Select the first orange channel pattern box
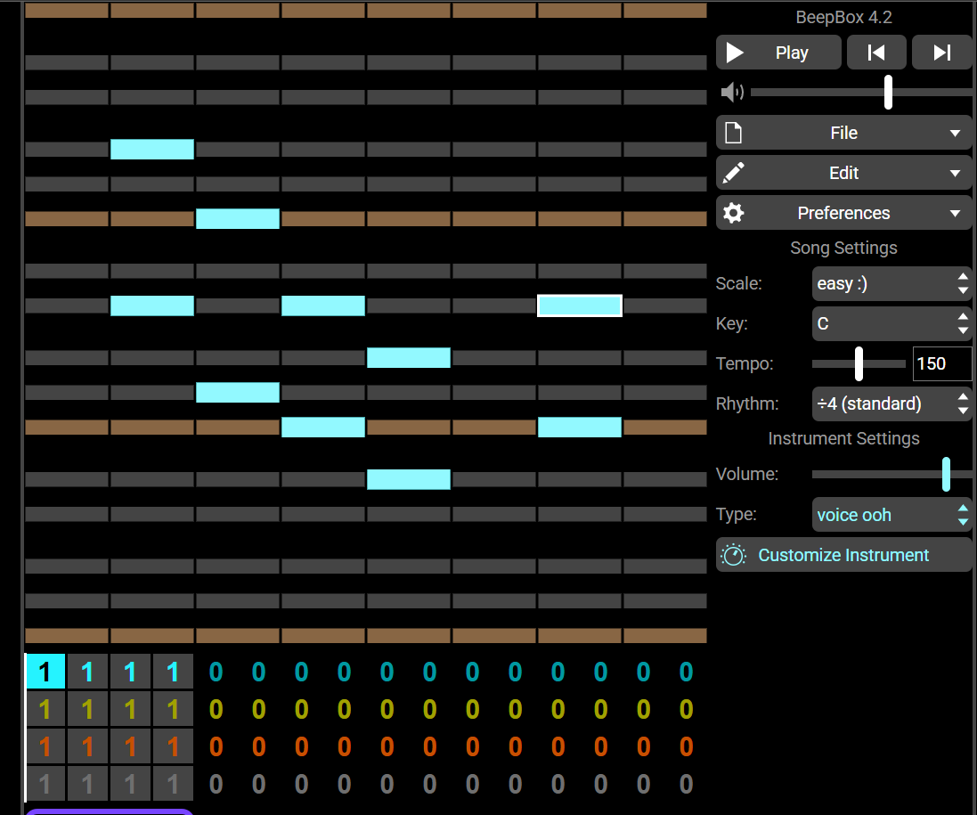 45,746
